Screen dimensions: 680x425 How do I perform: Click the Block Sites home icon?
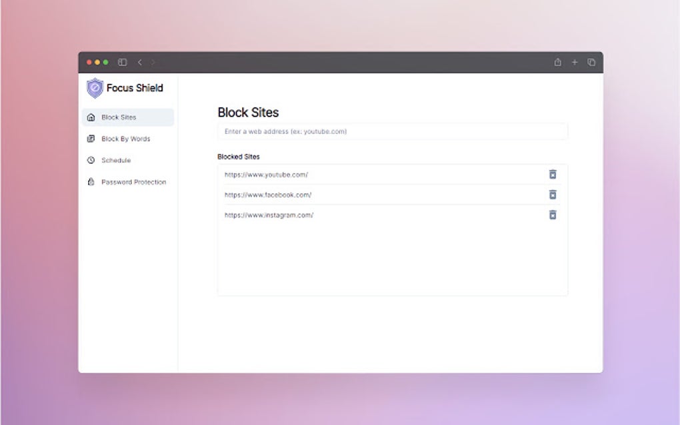tap(91, 117)
